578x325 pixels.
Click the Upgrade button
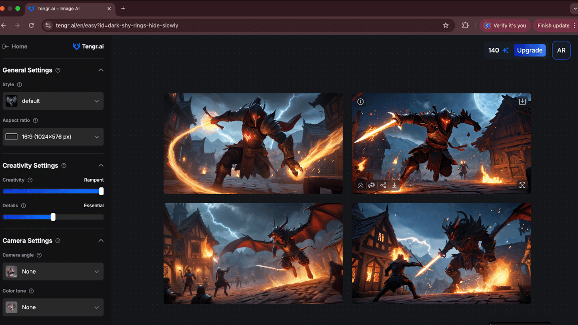coord(530,51)
